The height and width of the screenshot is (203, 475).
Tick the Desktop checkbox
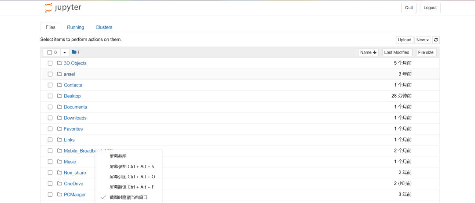(50, 96)
